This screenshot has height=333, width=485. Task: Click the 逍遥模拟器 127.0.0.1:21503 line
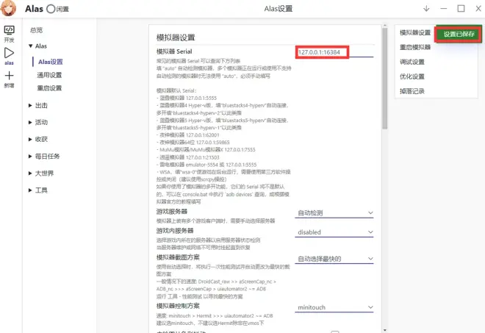[x=187, y=157]
